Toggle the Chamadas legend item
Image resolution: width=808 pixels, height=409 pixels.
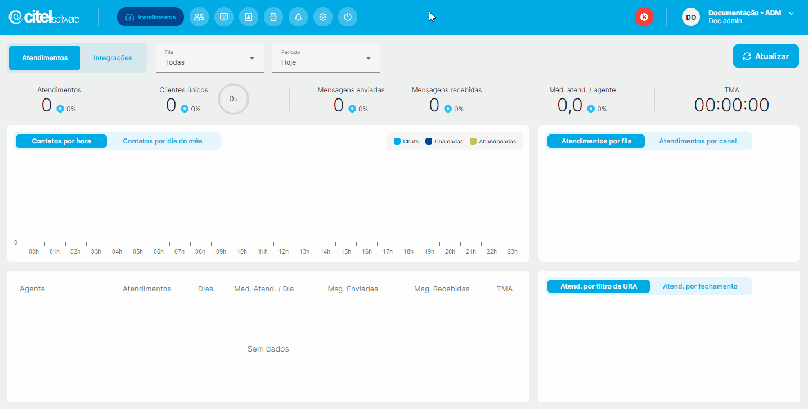click(x=445, y=141)
